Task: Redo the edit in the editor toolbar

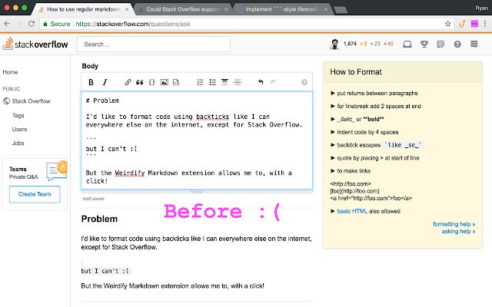Action: pos(273,82)
